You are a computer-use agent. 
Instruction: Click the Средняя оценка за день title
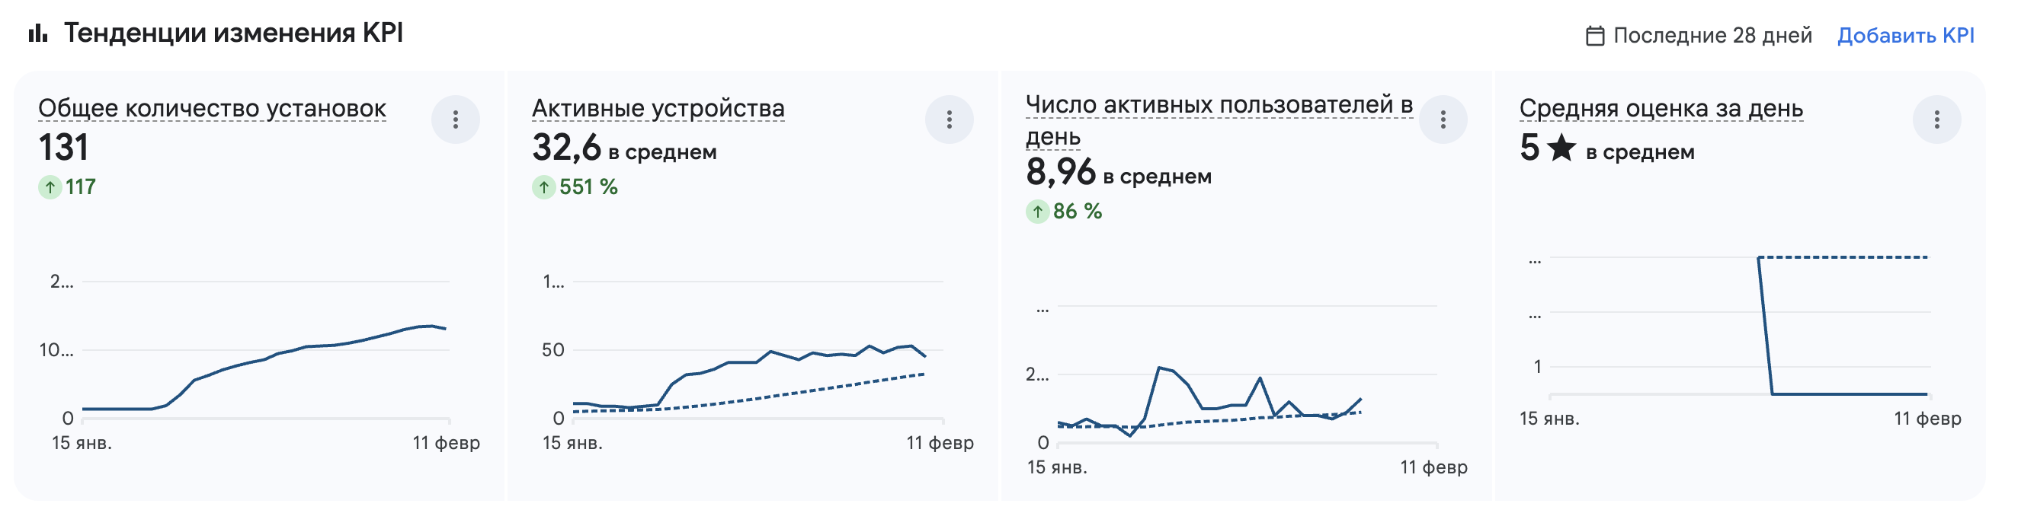pos(1661,108)
